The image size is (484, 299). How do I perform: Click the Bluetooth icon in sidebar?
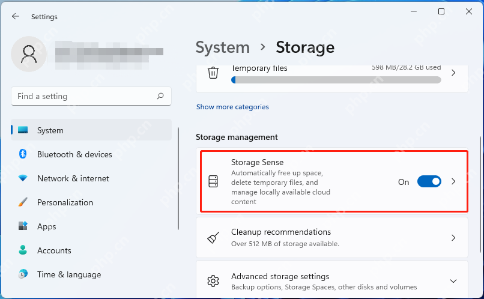pyautogui.click(x=23, y=154)
